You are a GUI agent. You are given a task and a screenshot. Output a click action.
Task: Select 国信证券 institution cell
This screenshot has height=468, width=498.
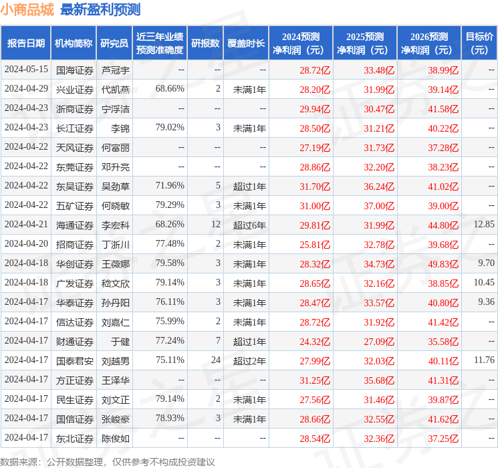tap(75, 419)
